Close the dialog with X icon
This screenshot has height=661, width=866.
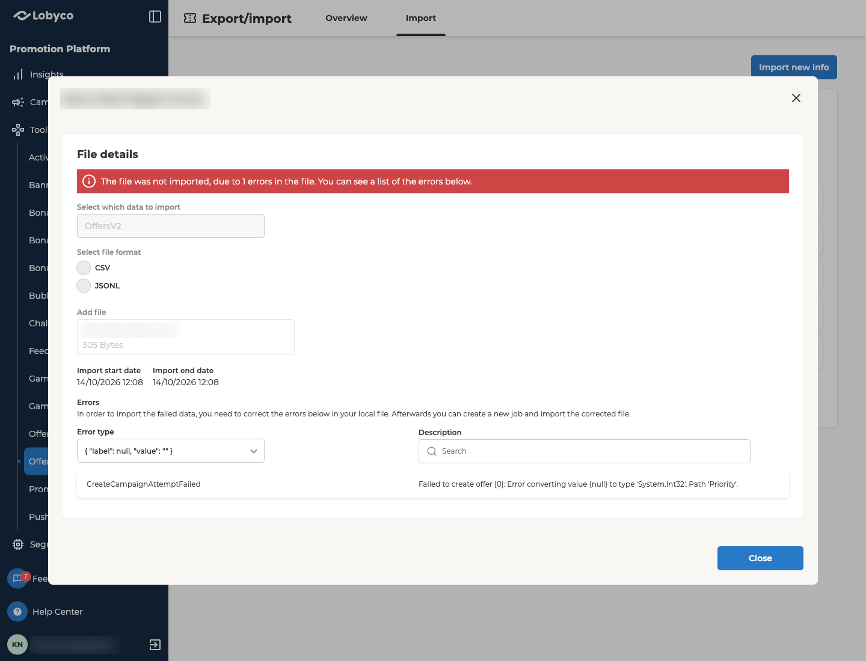pyautogui.click(x=796, y=98)
